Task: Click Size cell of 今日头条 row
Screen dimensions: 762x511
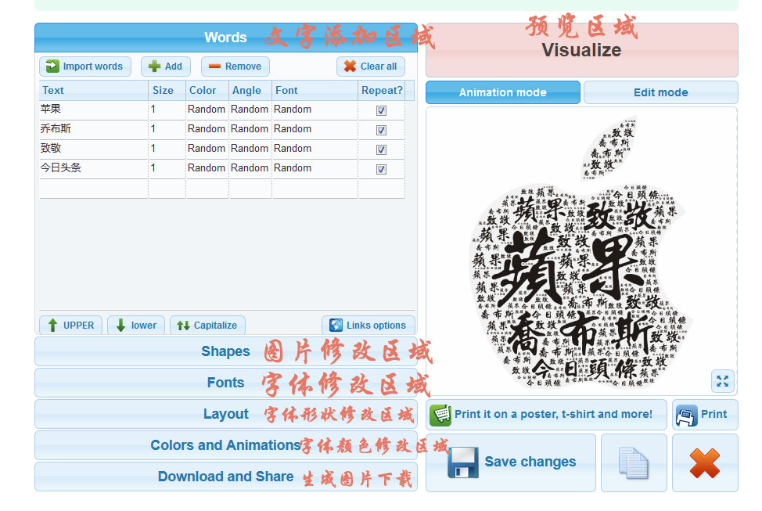Action: click(167, 169)
